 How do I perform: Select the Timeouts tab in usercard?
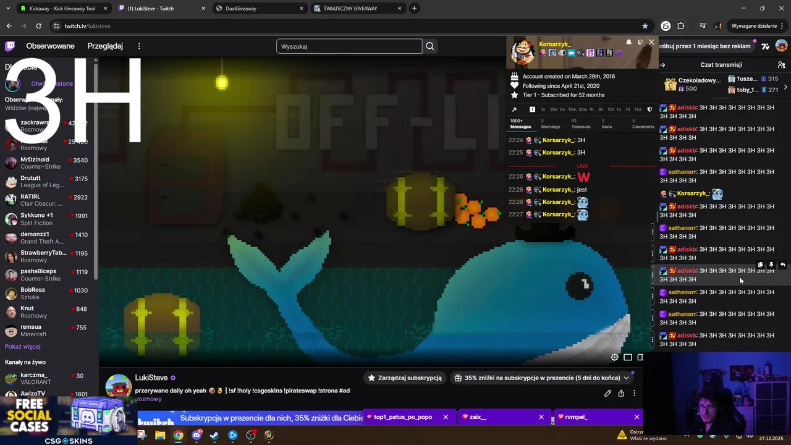(x=580, y=124)
